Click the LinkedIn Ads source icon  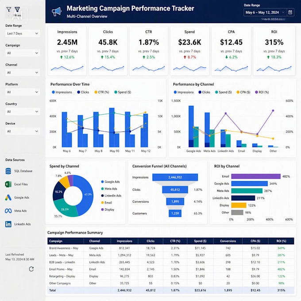tap(8, 224)
